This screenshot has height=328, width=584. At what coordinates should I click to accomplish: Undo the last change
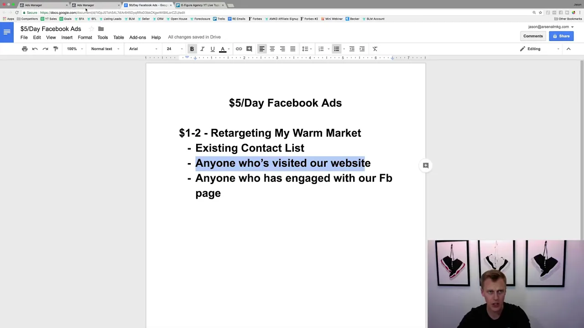tap(35, 49)
